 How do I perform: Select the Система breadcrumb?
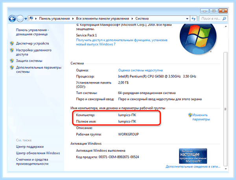click(142, 18)
